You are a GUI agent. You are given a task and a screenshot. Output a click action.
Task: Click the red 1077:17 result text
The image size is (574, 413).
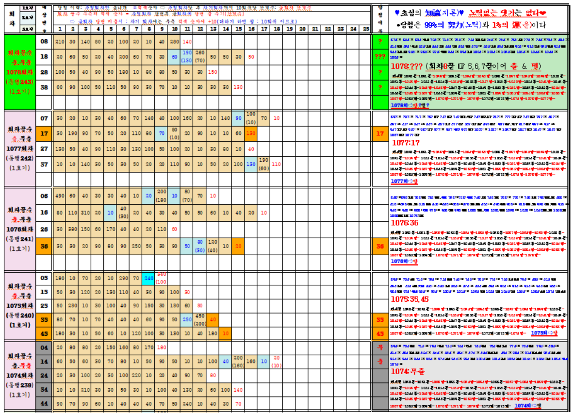click(x=406, y=143)
